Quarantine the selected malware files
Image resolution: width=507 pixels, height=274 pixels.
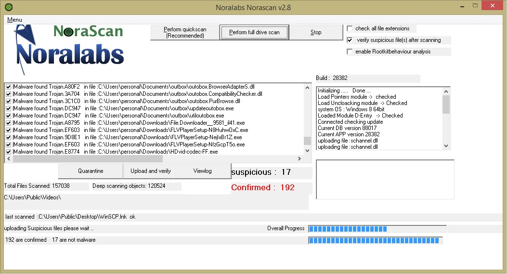coord(91,171)
